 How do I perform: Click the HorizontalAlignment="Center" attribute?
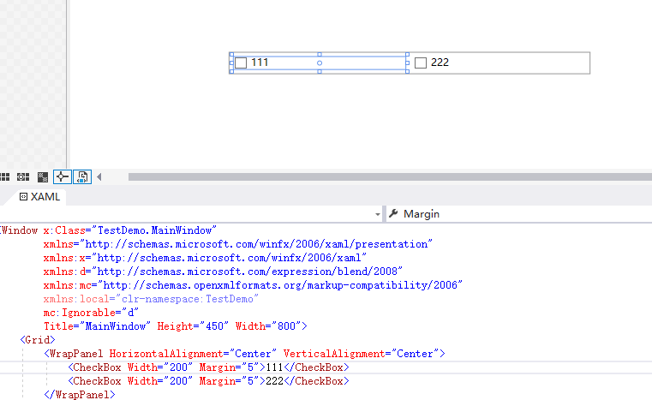tap(193, 354)
